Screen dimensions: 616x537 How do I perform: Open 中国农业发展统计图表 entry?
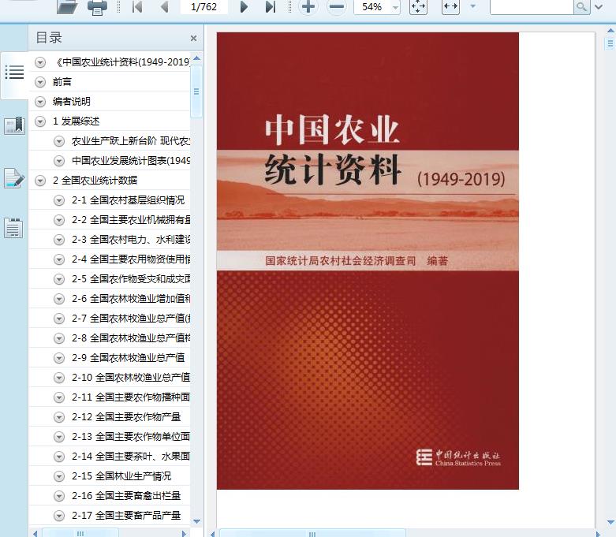[131, 161]
